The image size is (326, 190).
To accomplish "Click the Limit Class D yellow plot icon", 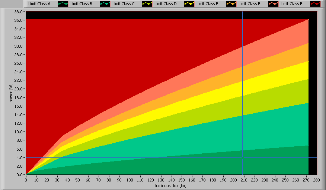I will (x=189, y=4).
